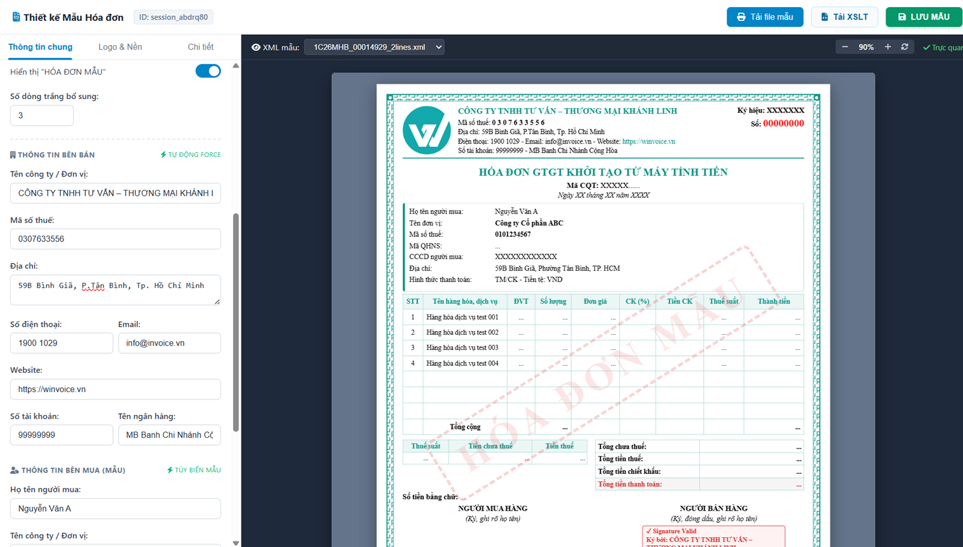This screenshot has width=963, height=547.
Task: Save with the LƯU MẪU button
Action: [924, 17]
